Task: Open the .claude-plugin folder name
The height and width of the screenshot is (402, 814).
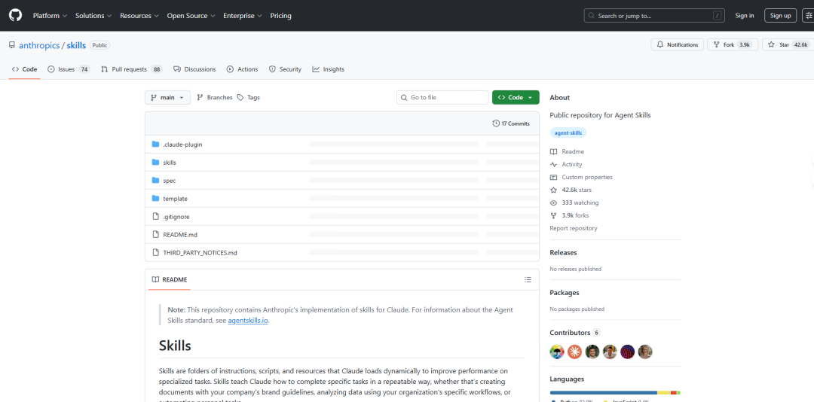Action: coord(182,145)
